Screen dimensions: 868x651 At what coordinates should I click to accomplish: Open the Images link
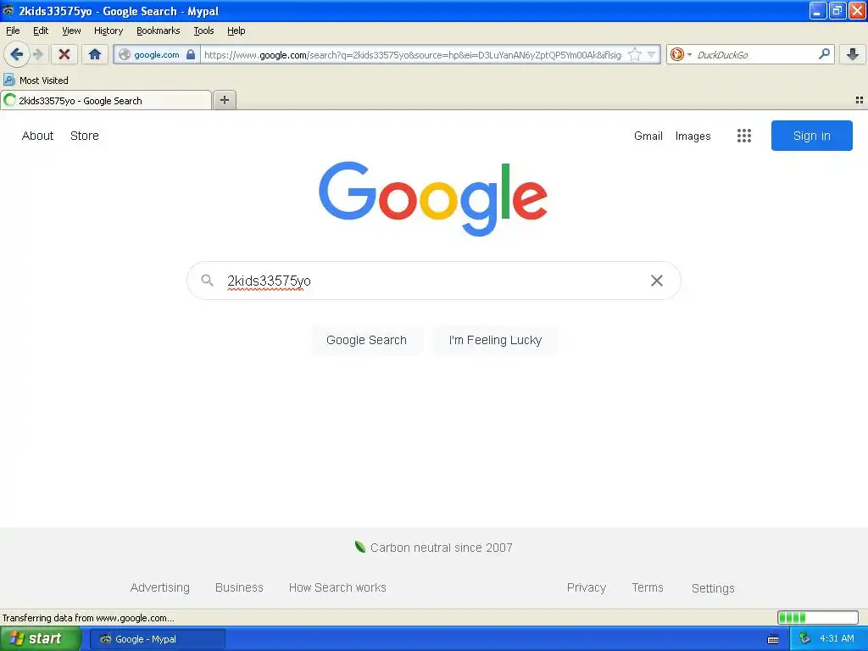coord(693,136)
